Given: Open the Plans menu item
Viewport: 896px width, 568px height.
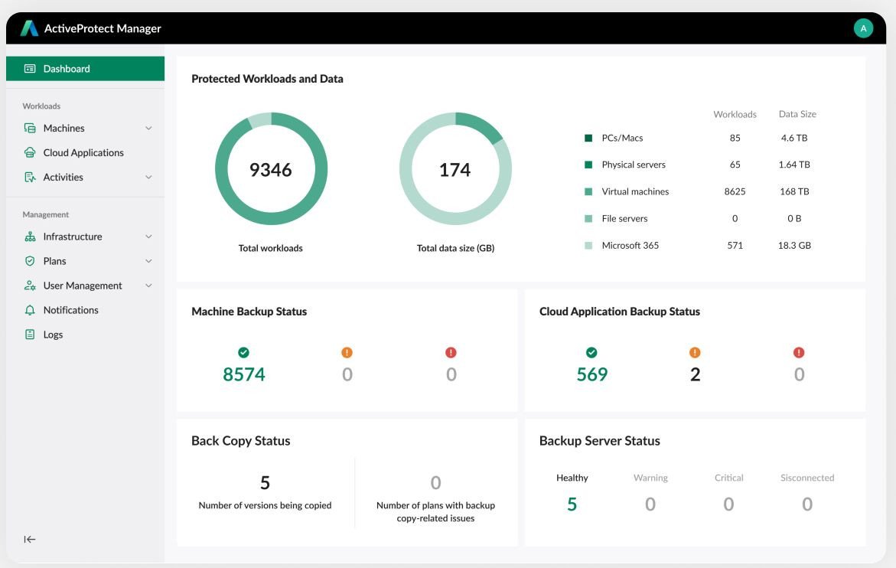Looking at the screenshot, I should tap(55, 261).
